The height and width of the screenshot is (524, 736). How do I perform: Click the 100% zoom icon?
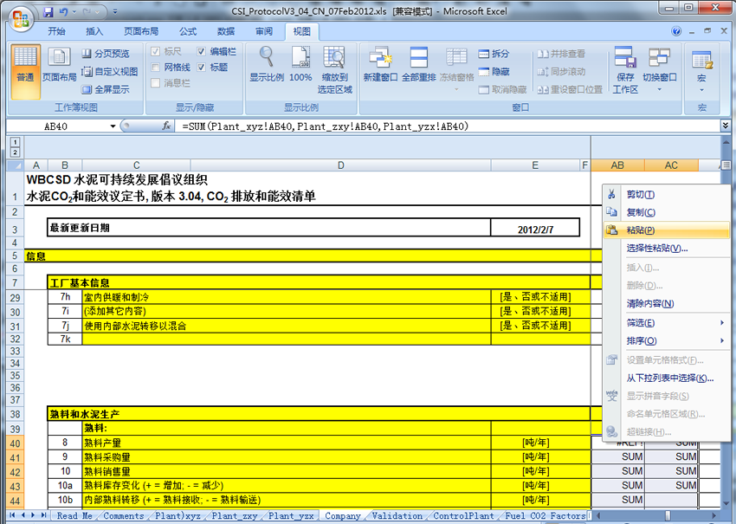point(300,59)
